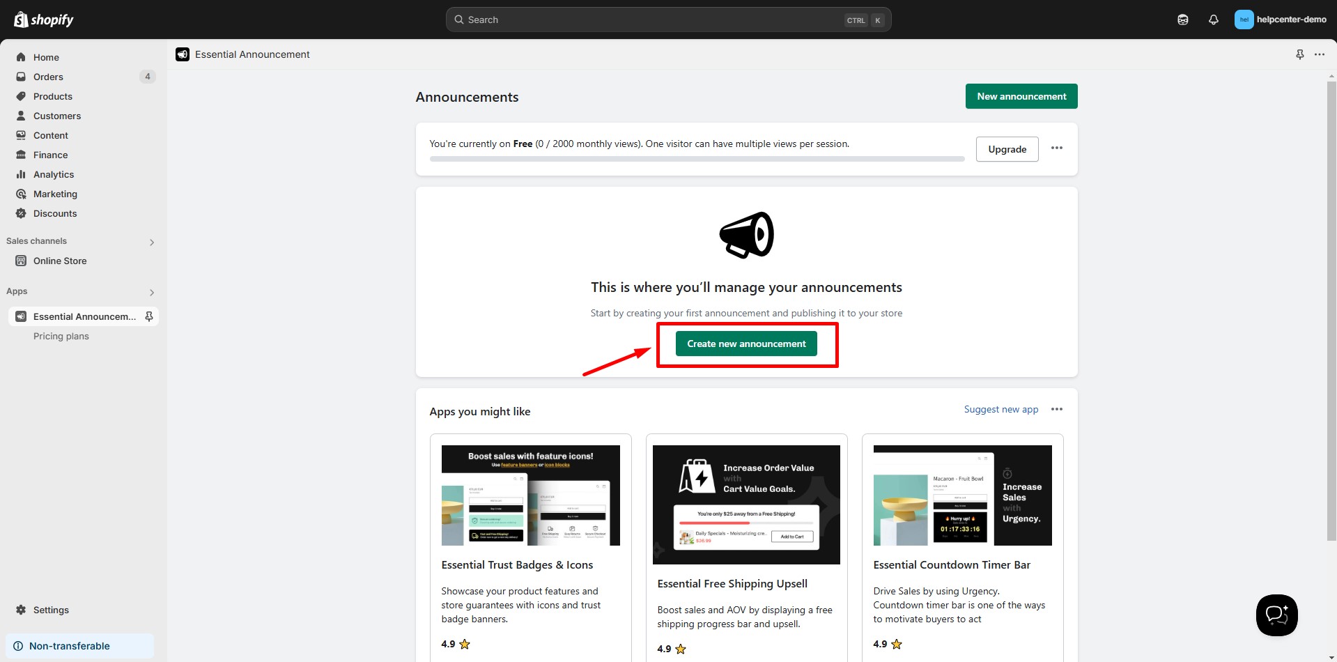The height and width of the screenshot is (662, 1337).
Task: Open the chat support bubble
Action: 1276,615
